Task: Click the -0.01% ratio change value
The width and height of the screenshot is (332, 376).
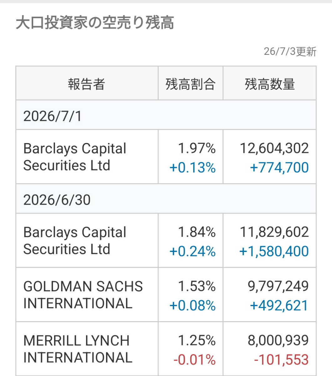Action: click(x=195, y=360)
